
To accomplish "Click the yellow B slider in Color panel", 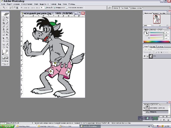I will [x=157, y=38].
